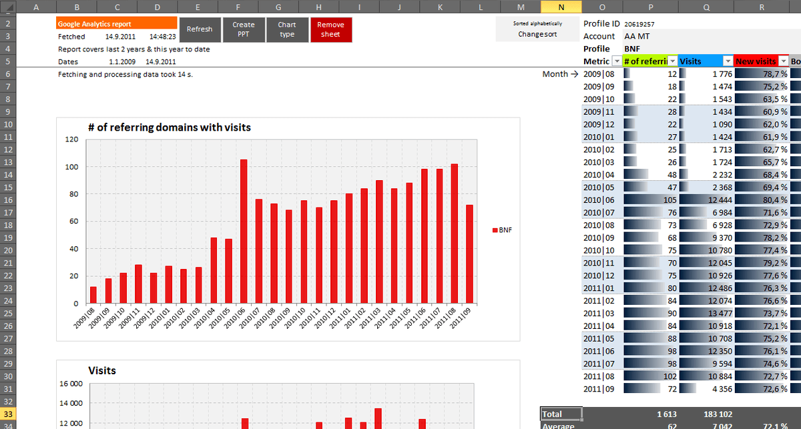801x429 pixels.
Task: Click the Refresh button
Action: click(200, 29)
